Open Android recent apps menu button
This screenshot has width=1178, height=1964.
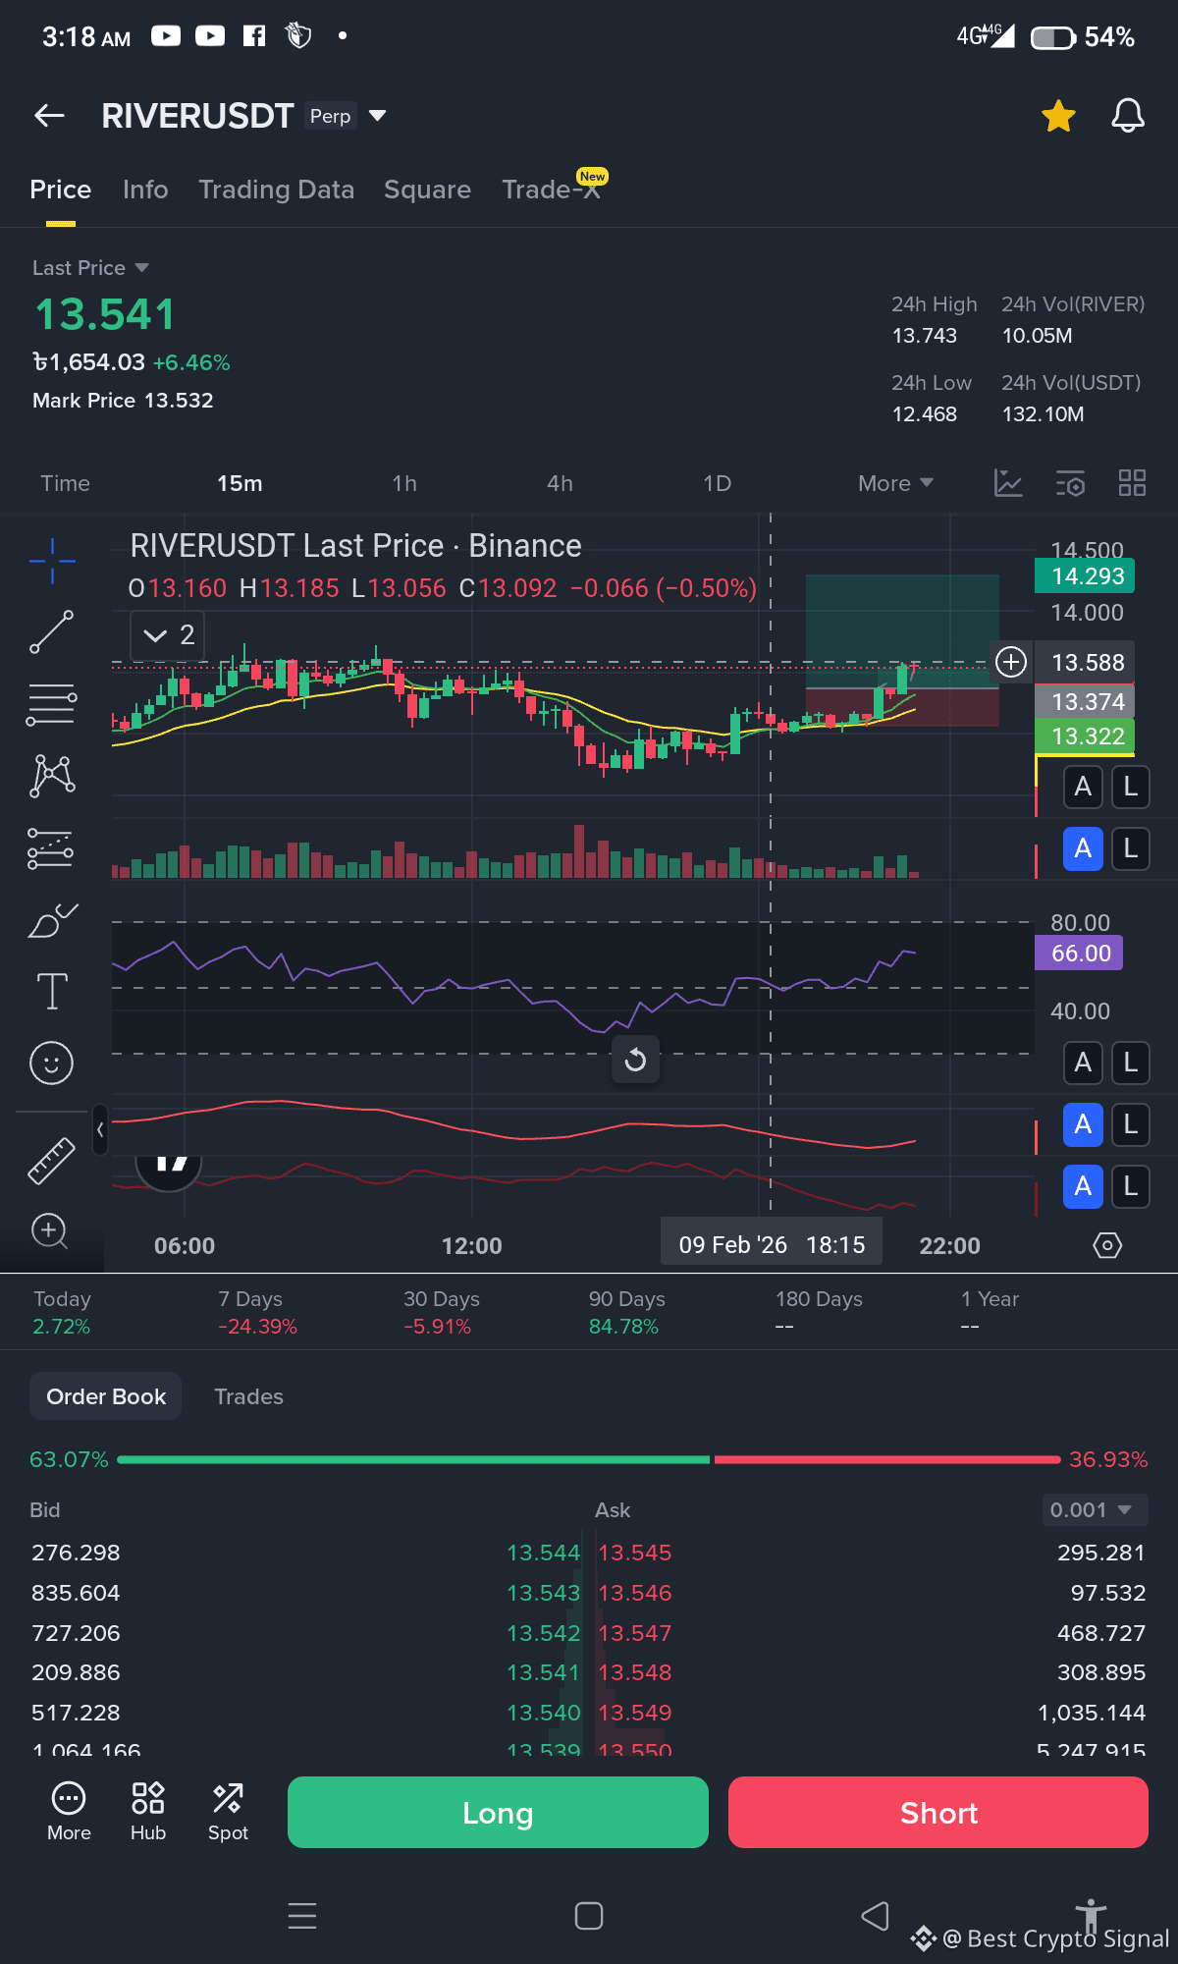[302, 1916]
